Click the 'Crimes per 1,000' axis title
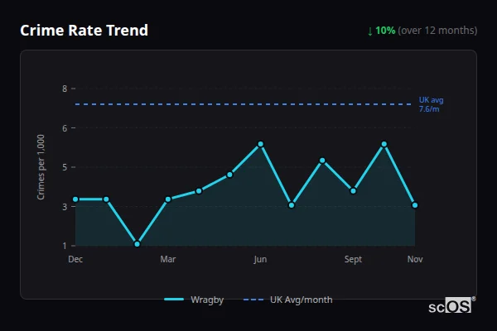 coord(41,167)
